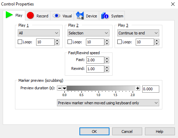Viewport: 178px width, 138px height.
Task: Enable Loop checkbox in Play 1
Action: pos(20,42)
